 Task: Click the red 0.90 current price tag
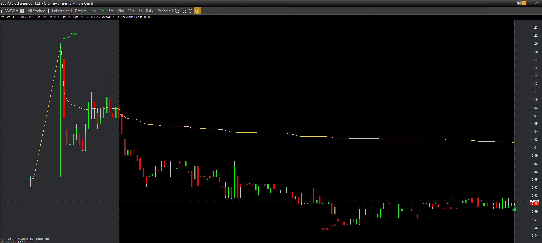(535, 203)
